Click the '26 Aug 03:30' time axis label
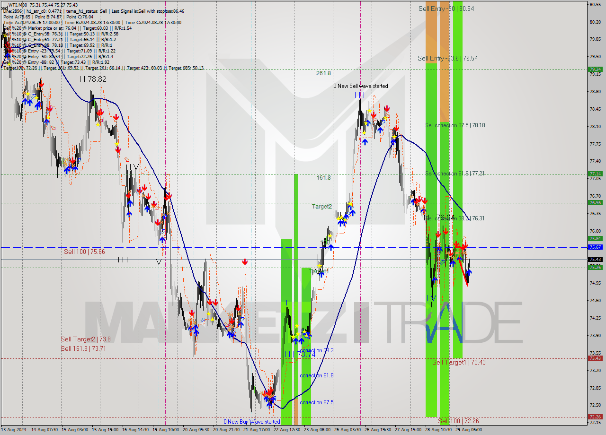Image resolution: width=606 pixels, height=435 pixels. click(347, 430)
